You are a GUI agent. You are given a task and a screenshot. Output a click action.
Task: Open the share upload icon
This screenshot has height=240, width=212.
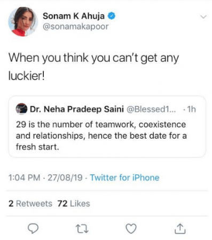coord(180,228)
